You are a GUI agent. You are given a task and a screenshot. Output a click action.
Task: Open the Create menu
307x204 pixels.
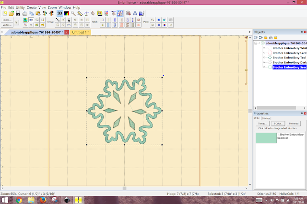click(32, 8)
